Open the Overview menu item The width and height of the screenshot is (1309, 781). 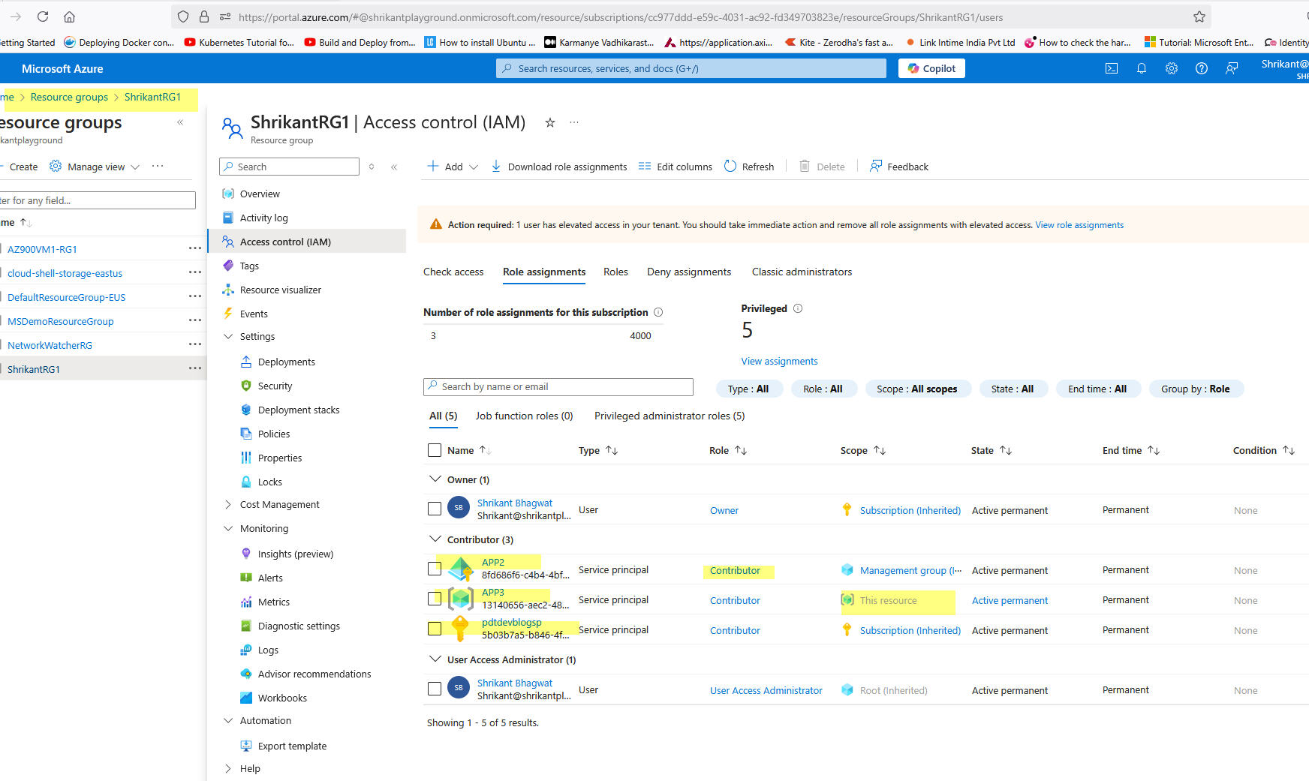[260, 194]
